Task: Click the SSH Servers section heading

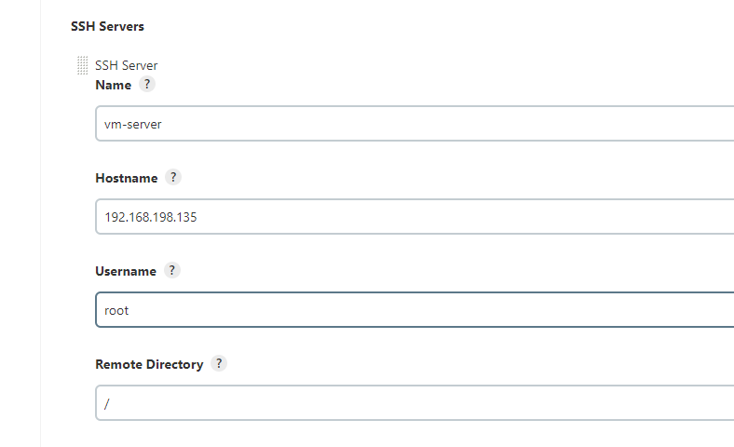Action: 107,27
